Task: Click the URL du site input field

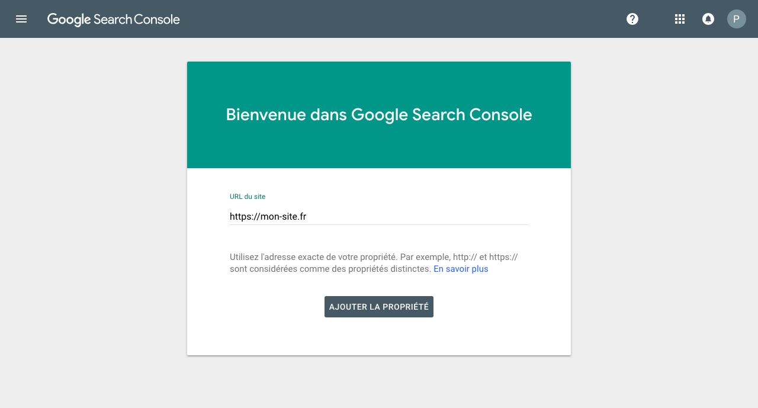Action: click(379, 217)
